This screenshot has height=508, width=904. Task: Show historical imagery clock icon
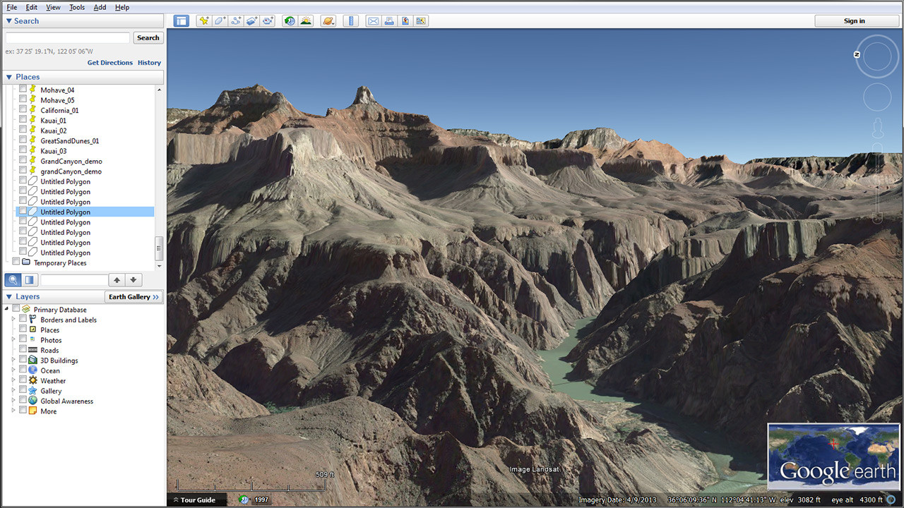[290, 21]
